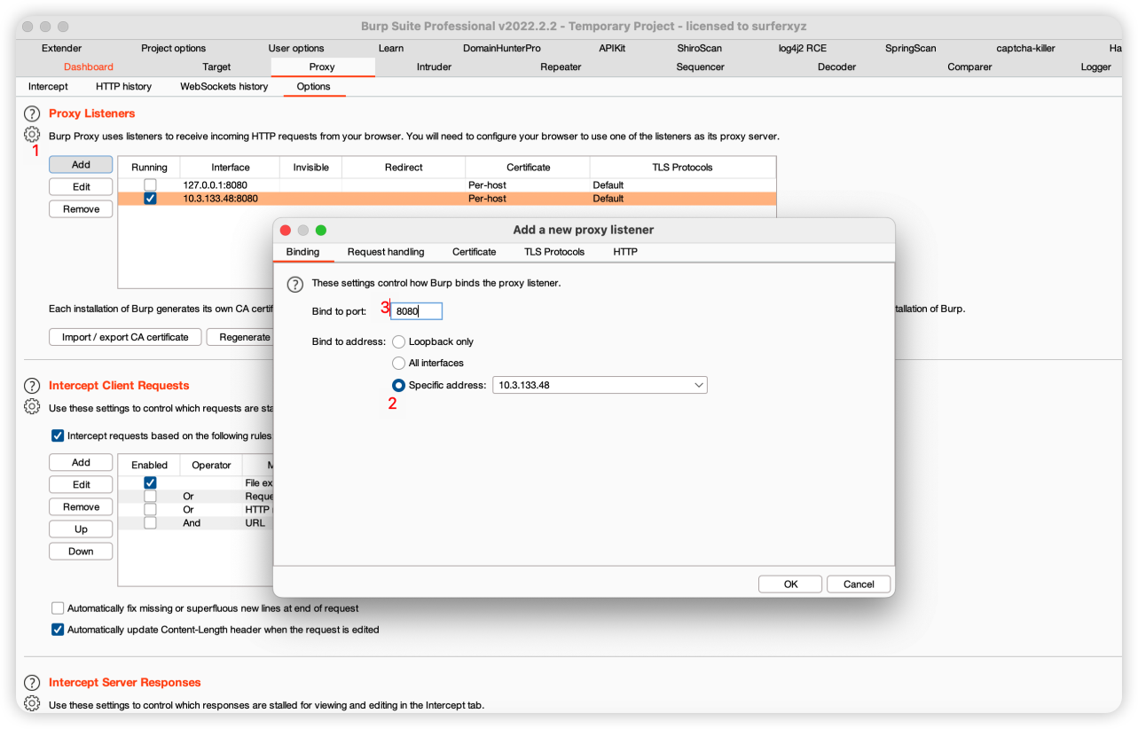Viewport: 1138px width, 729px height.
Task: Open the APIKit extension tab
Action: (611, 48)
